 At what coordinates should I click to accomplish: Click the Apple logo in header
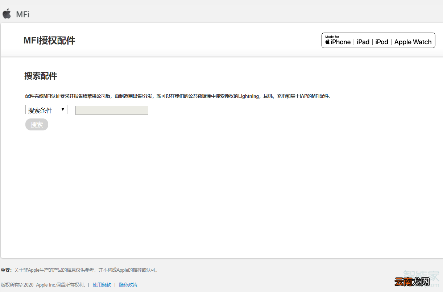click(x=7, y=14)
